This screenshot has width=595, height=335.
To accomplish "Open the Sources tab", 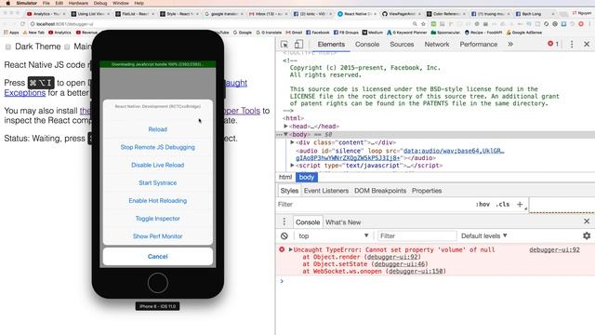I will point(402,44).
